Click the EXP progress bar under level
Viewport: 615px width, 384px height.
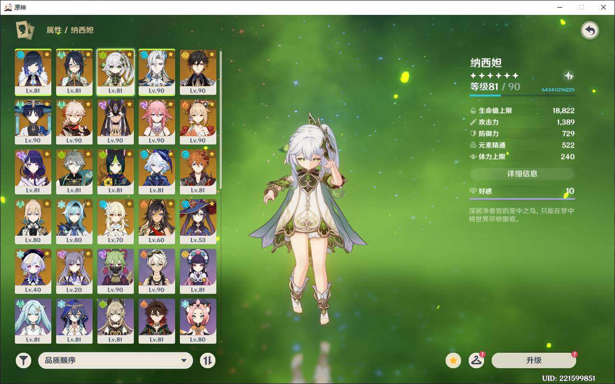[x=522, y=95]
